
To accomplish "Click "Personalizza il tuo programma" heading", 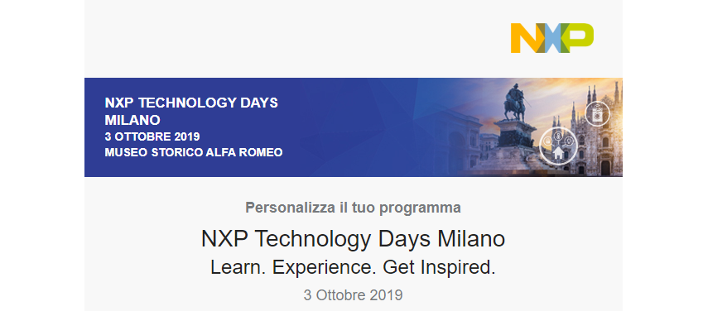I will click(x=353, y=208).
